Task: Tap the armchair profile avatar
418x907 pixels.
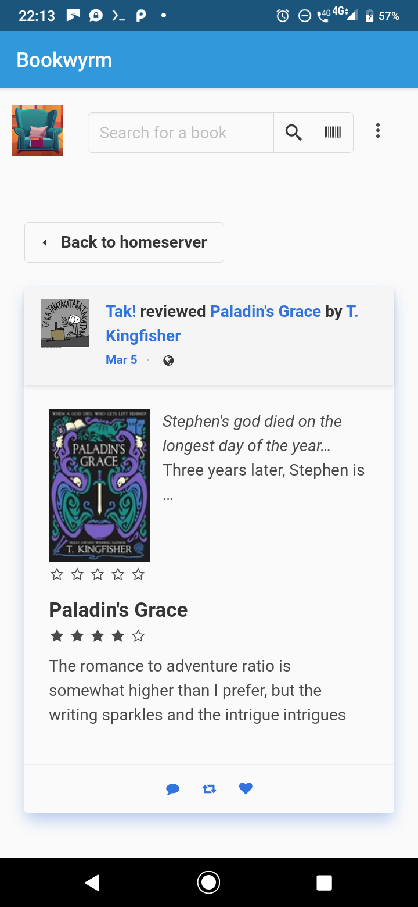Action: click(38, 131)
